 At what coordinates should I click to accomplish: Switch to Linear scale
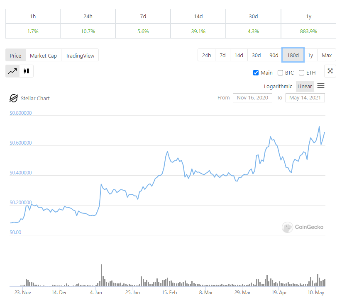pos(305,87)
